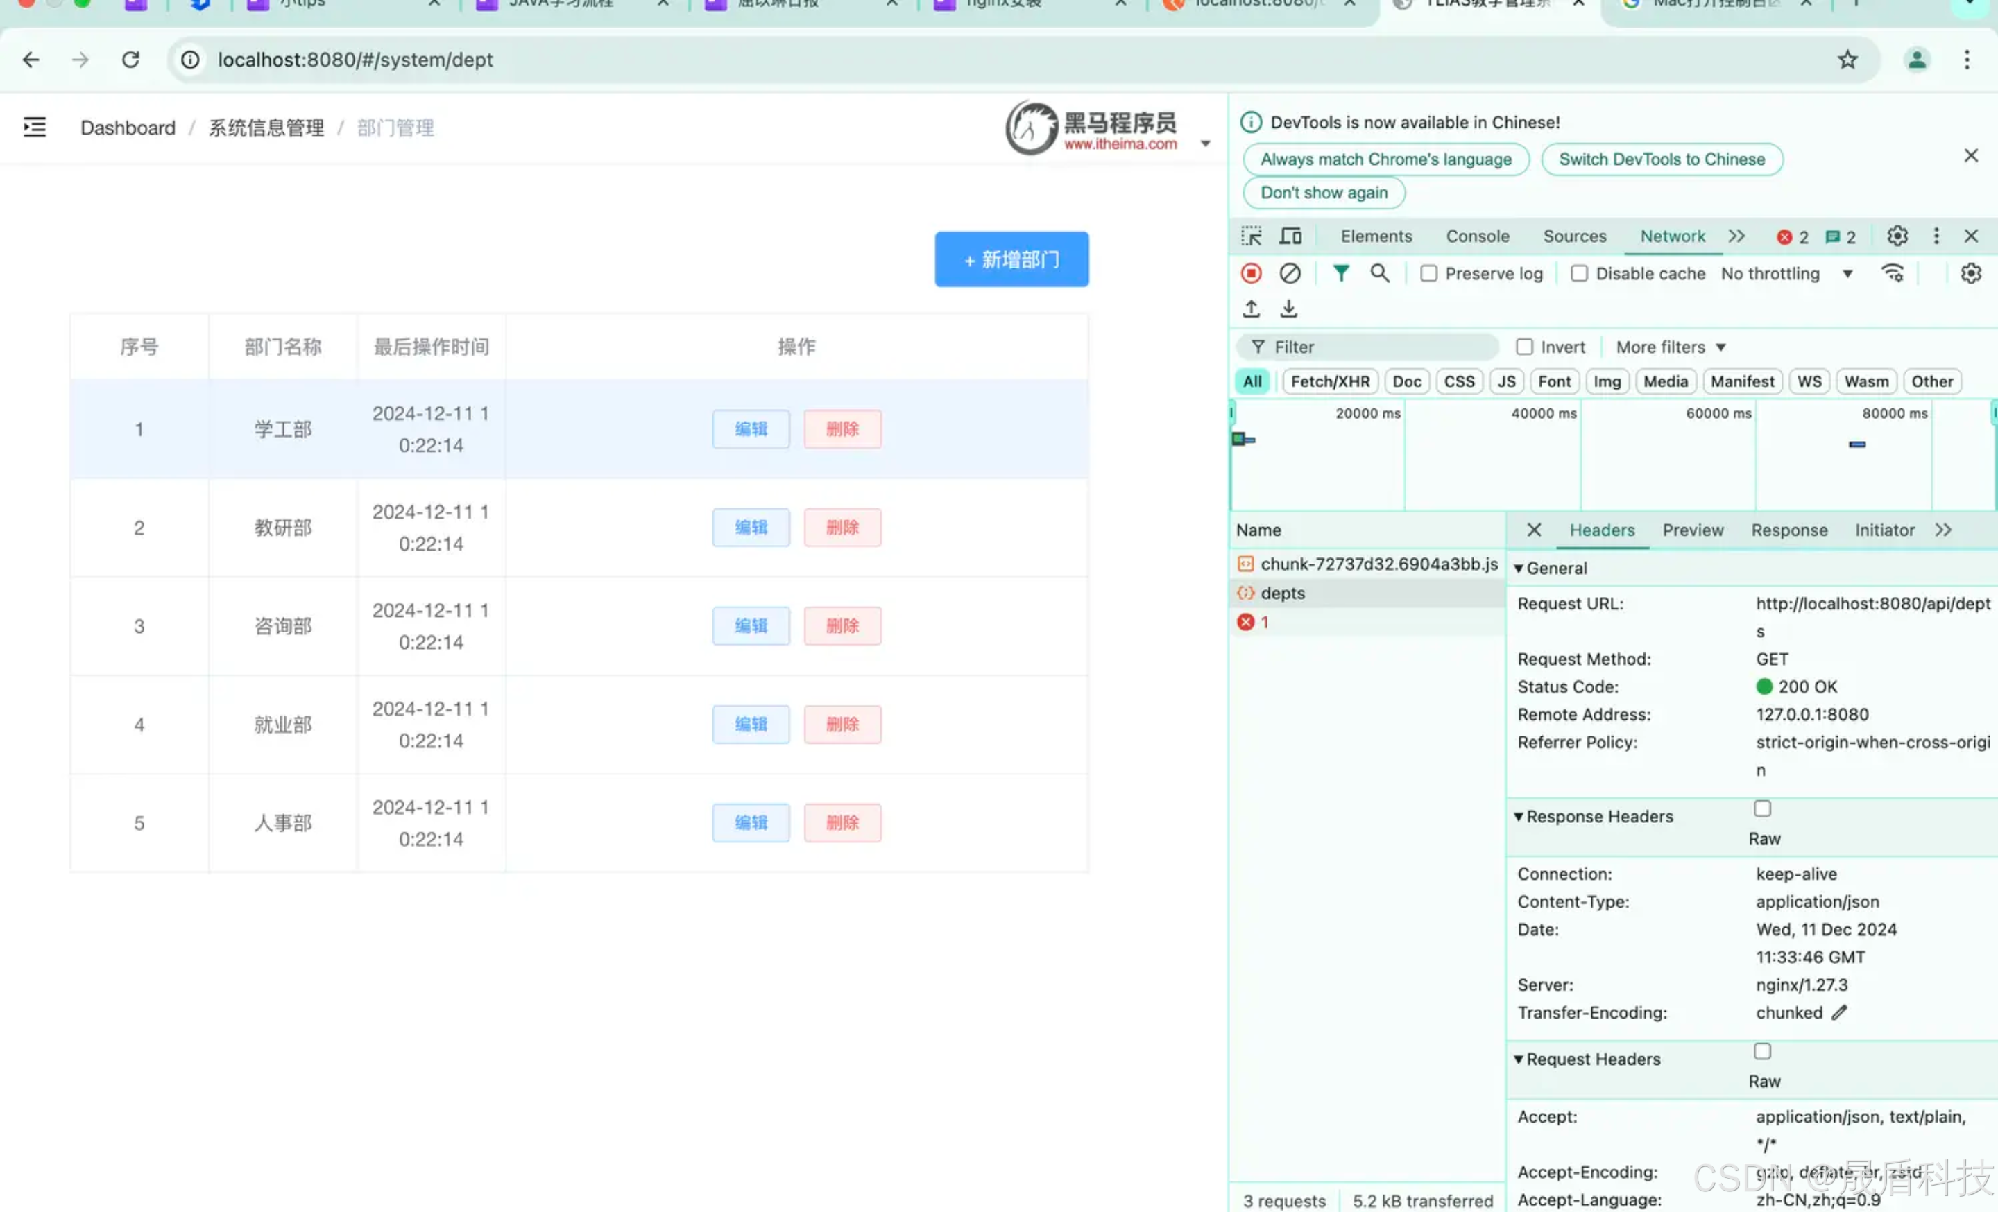Switch to the Console tab
This screenshot has height=1212, width=1998.
tap(1476, 236)
